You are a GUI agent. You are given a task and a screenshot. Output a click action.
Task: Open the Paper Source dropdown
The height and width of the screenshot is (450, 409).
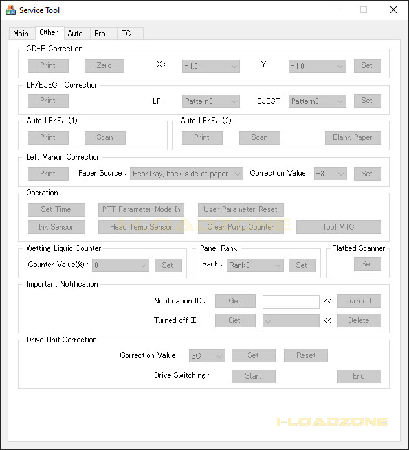186,174
